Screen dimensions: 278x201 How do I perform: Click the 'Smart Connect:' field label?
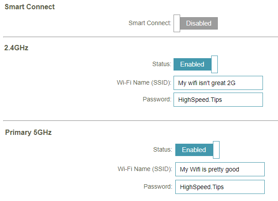pyautogui.click(x=150, y=23)
